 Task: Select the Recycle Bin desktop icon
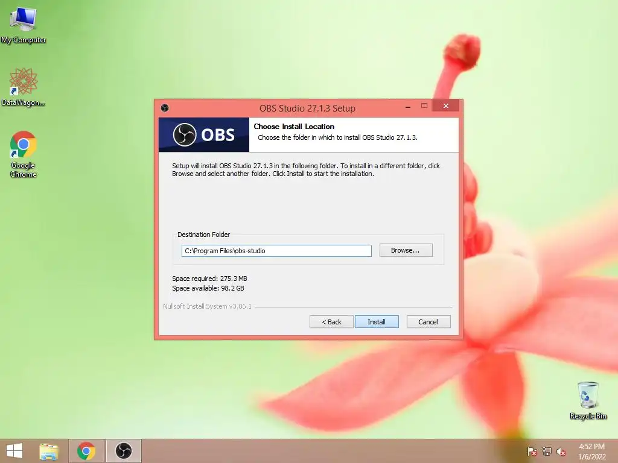coord(588,401)
